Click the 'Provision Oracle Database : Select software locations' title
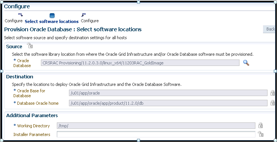Viewport: 277px width, 142px height. point(73,29)
